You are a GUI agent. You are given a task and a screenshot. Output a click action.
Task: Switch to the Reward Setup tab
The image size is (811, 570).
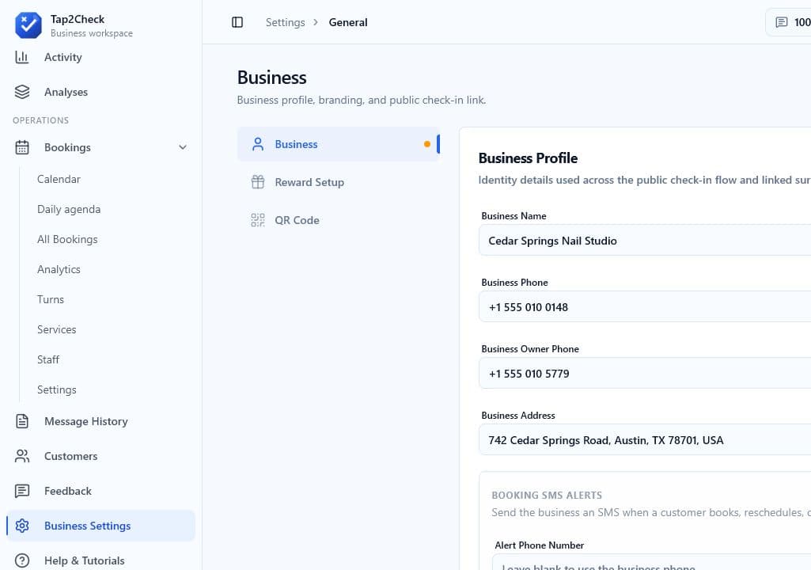click(x=339, y=182)
